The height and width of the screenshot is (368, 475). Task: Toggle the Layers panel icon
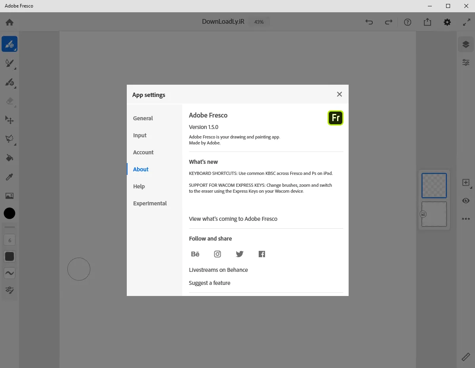click(x=466, y=44)
